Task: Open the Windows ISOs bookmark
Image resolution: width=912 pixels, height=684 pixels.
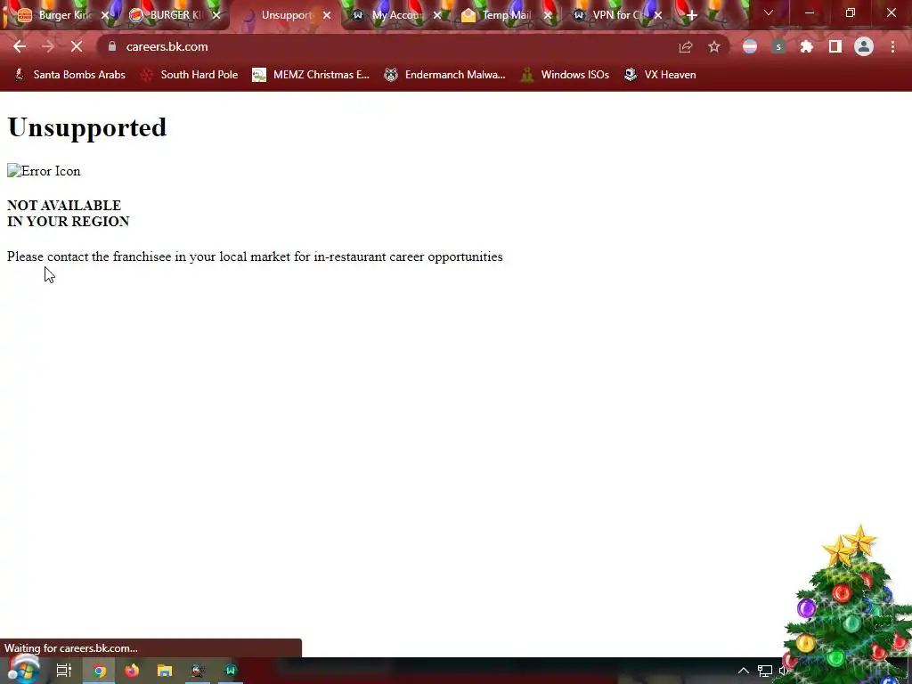Action: (x=565, y=75)
